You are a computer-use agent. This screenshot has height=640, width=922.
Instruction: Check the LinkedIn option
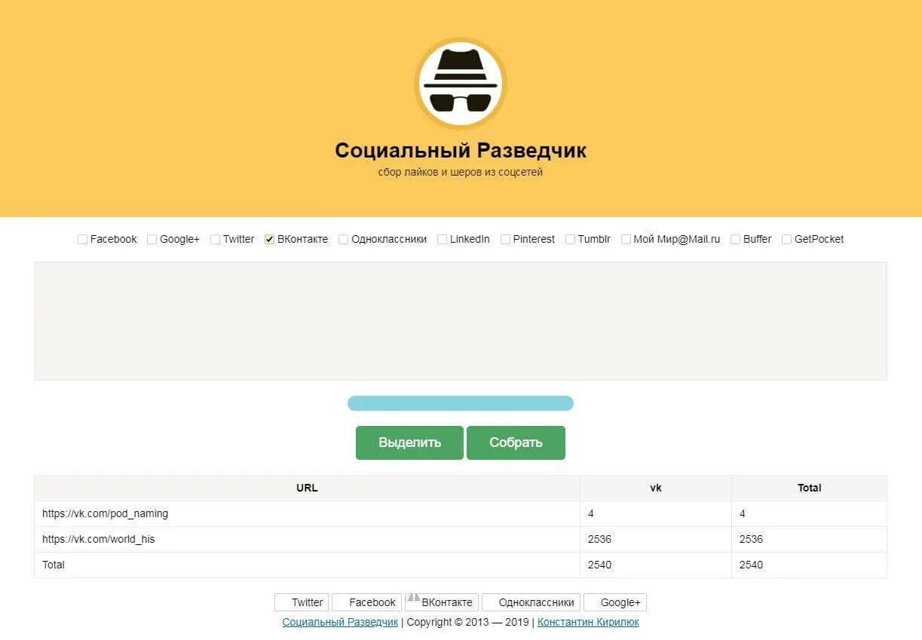point(443,240)
